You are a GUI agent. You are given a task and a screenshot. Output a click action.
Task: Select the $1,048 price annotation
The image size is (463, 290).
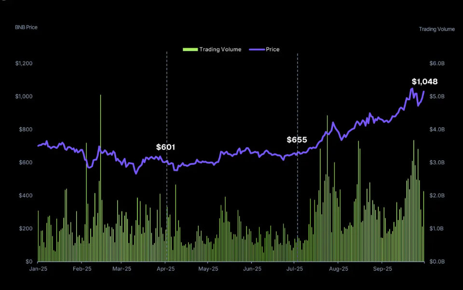click(424, 81)
